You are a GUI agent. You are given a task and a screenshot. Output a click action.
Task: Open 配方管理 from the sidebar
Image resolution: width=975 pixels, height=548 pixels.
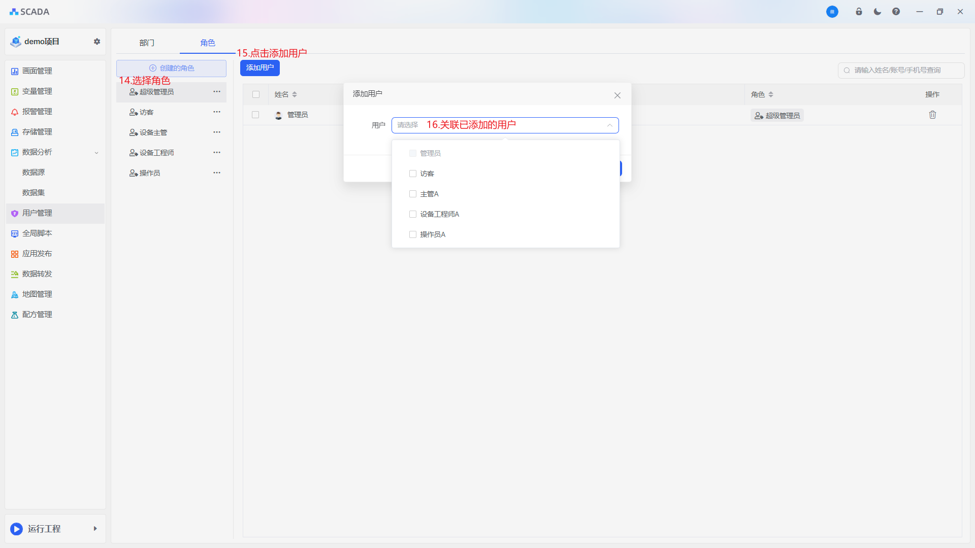coord(37,315)
